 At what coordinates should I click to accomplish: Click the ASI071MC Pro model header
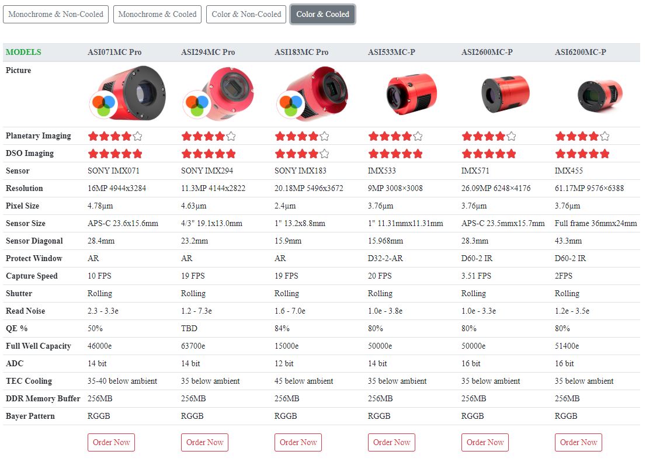[114, 53]
